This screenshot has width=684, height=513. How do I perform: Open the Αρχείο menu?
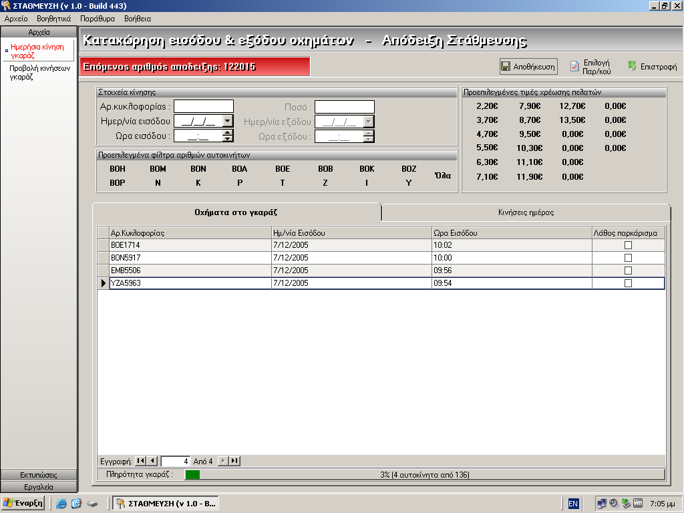tap(16, 19)
